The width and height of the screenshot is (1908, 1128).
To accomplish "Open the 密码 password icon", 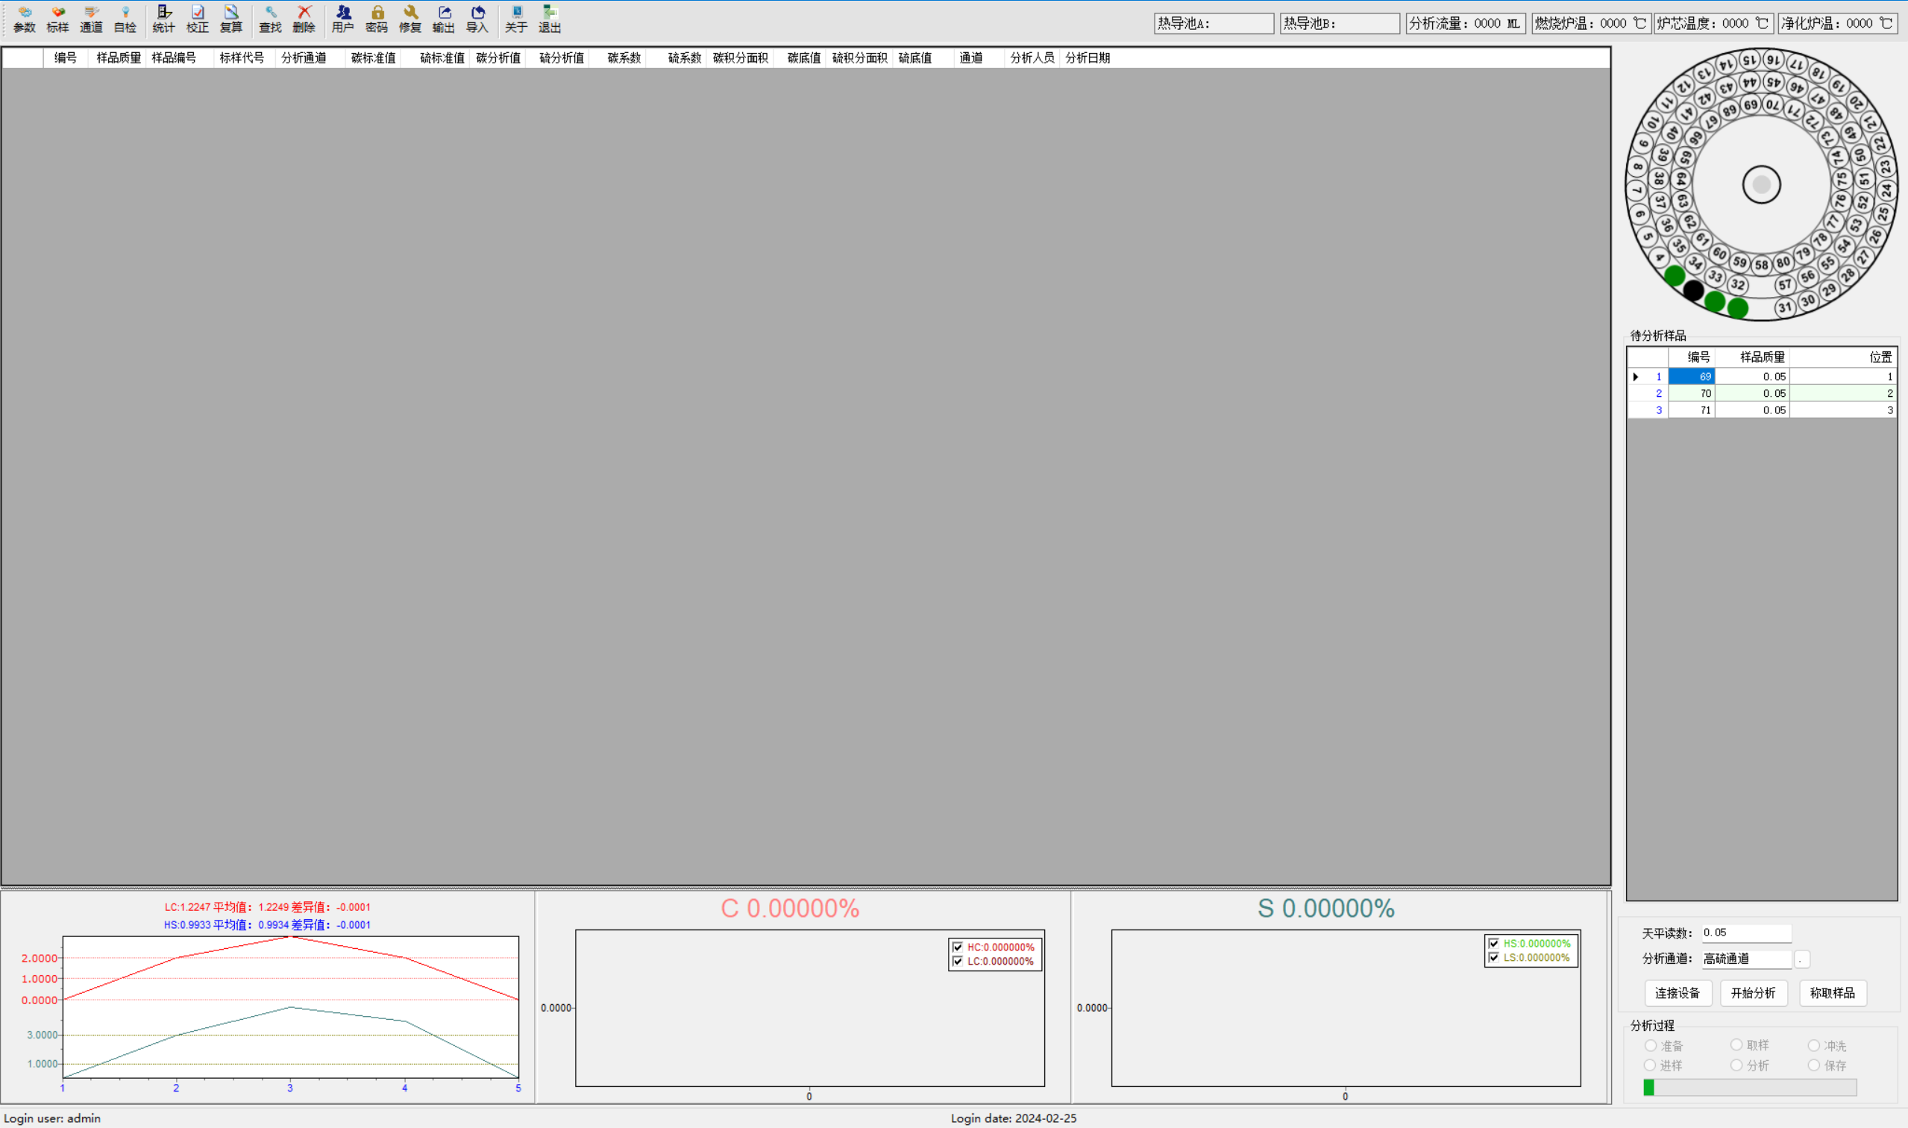I will [377, 19].
